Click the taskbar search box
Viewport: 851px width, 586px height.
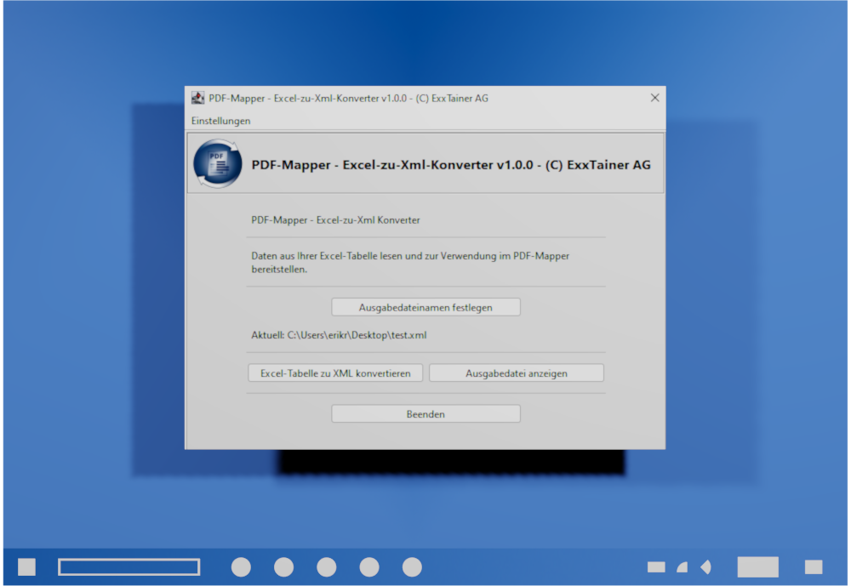(x=129, y=567)
